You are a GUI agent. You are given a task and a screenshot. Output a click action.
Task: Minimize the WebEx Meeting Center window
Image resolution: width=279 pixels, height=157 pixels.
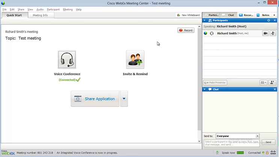(259, 3)
